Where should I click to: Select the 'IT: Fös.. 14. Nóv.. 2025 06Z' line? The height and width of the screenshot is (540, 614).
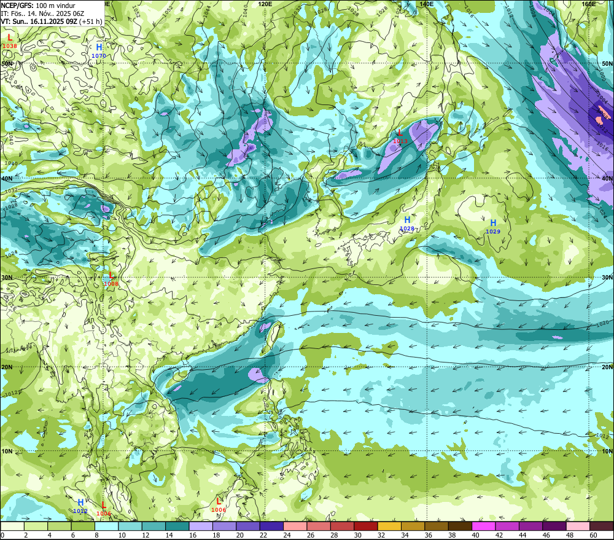[42, 14]
